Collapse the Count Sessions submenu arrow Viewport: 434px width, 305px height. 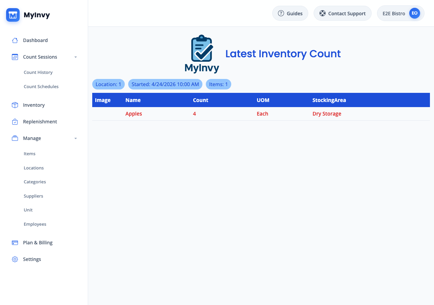(76, 57)
